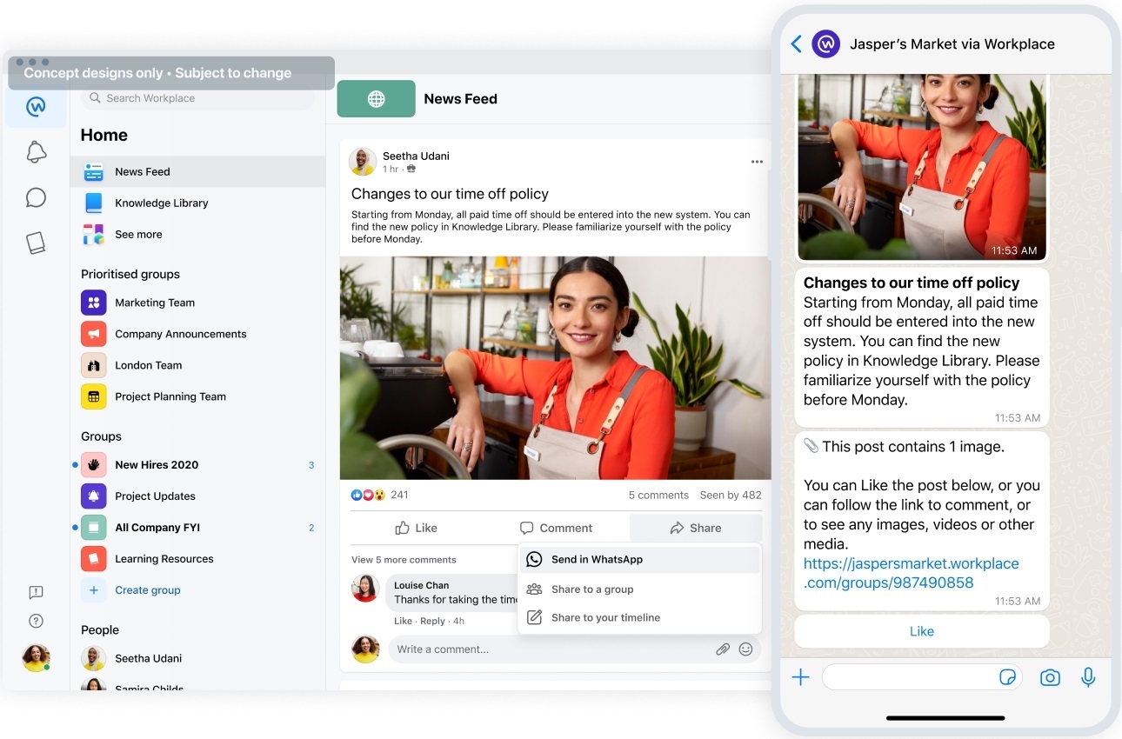
Task: Tap the Workplace avatar in WhatsApp header
Action: tap(825, 43)
